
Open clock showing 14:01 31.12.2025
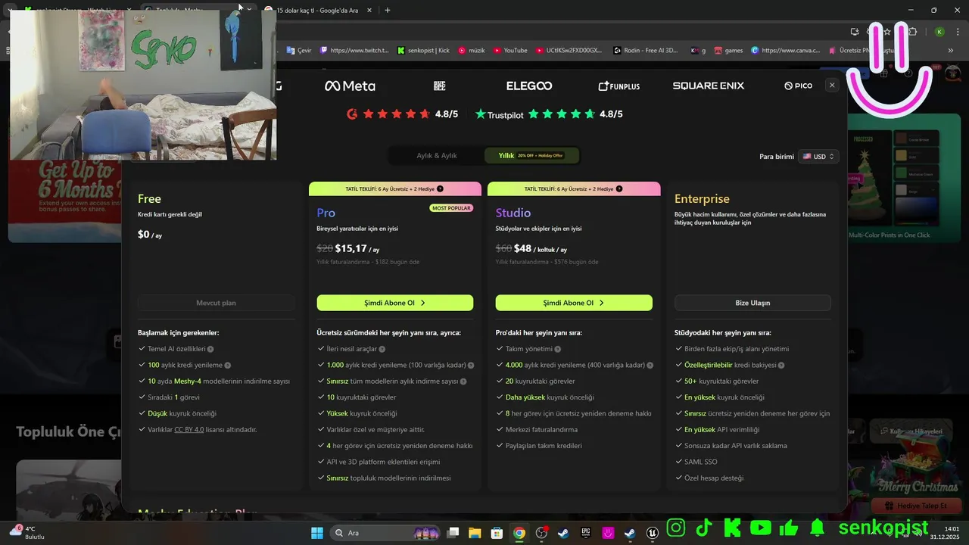(x=946, y=533)
